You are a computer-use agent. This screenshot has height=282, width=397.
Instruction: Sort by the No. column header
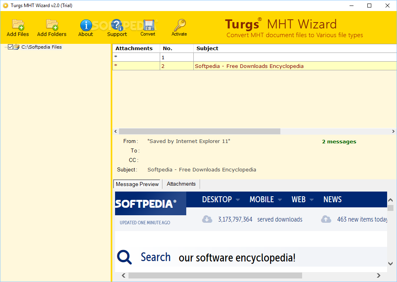click(177, 48)
